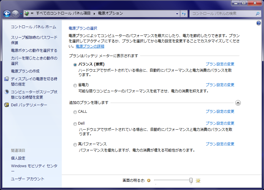The height and width of the screenshot is (190, 264).
Task: Open 電源プランの作成 link
Action: click(x=25, y=71)
